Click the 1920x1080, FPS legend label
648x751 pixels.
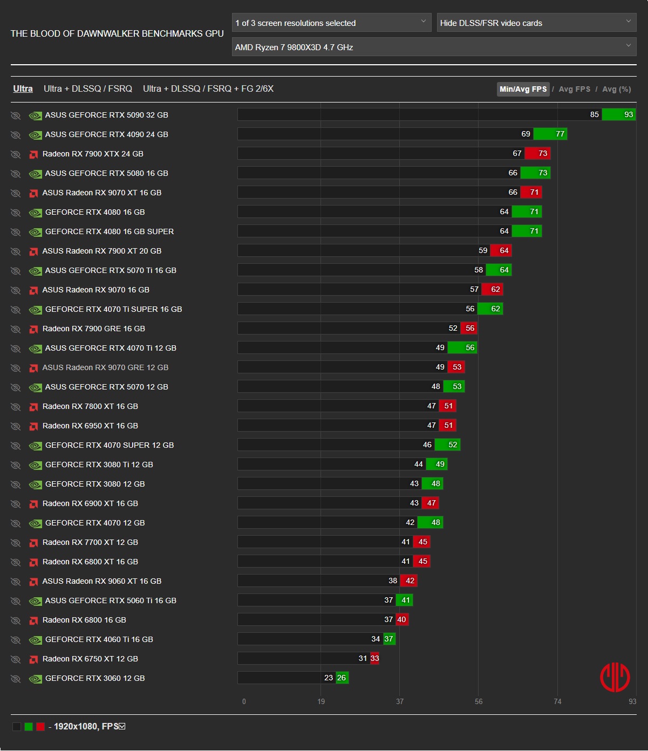point(86,727)
